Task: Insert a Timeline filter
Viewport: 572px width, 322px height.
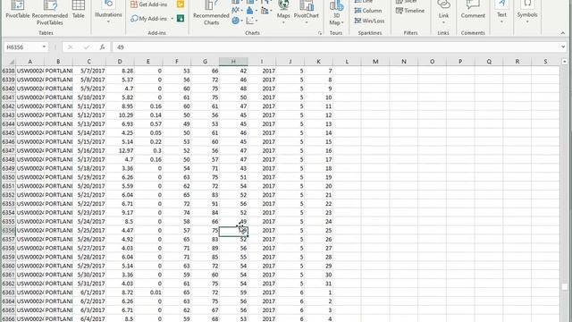Action: (410, 11)
